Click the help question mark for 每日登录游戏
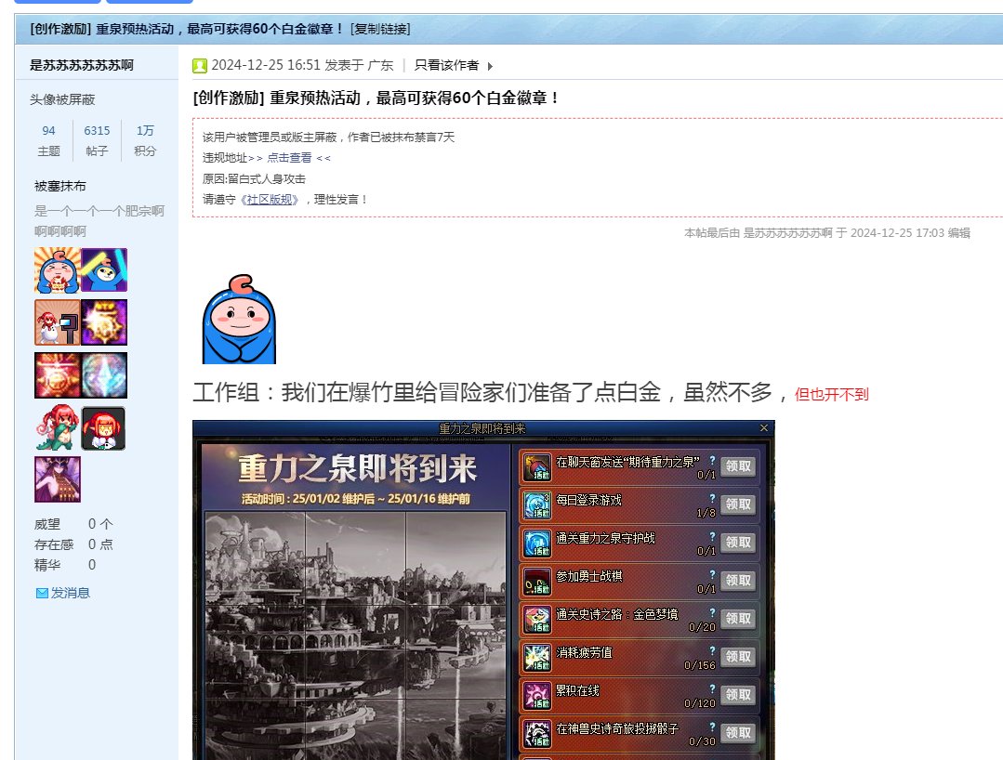Screen dimensions: 1003x760 pos(712,498)
